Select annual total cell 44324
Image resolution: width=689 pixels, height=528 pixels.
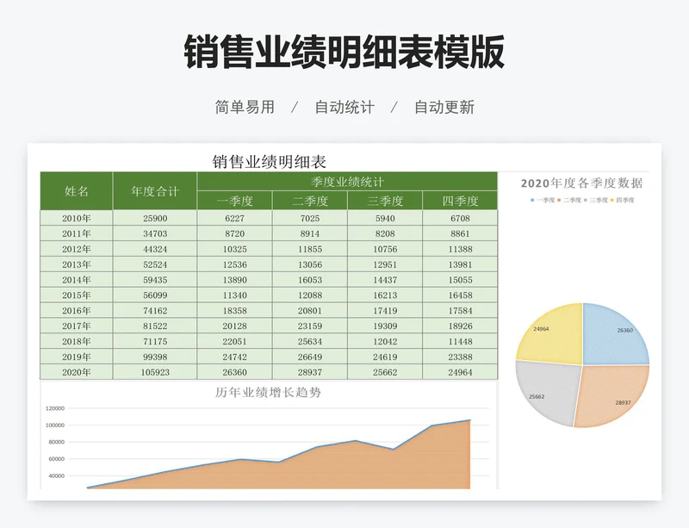pos(155,249)
